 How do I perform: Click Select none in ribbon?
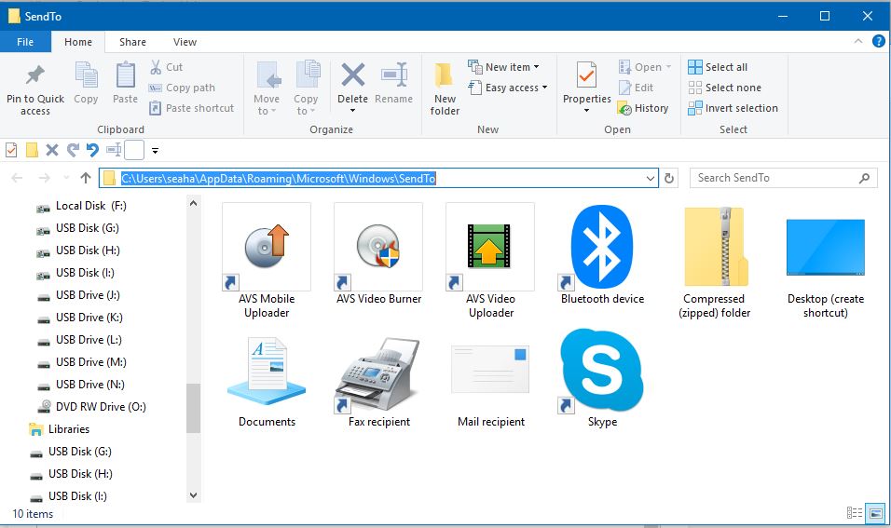(724, 88)
